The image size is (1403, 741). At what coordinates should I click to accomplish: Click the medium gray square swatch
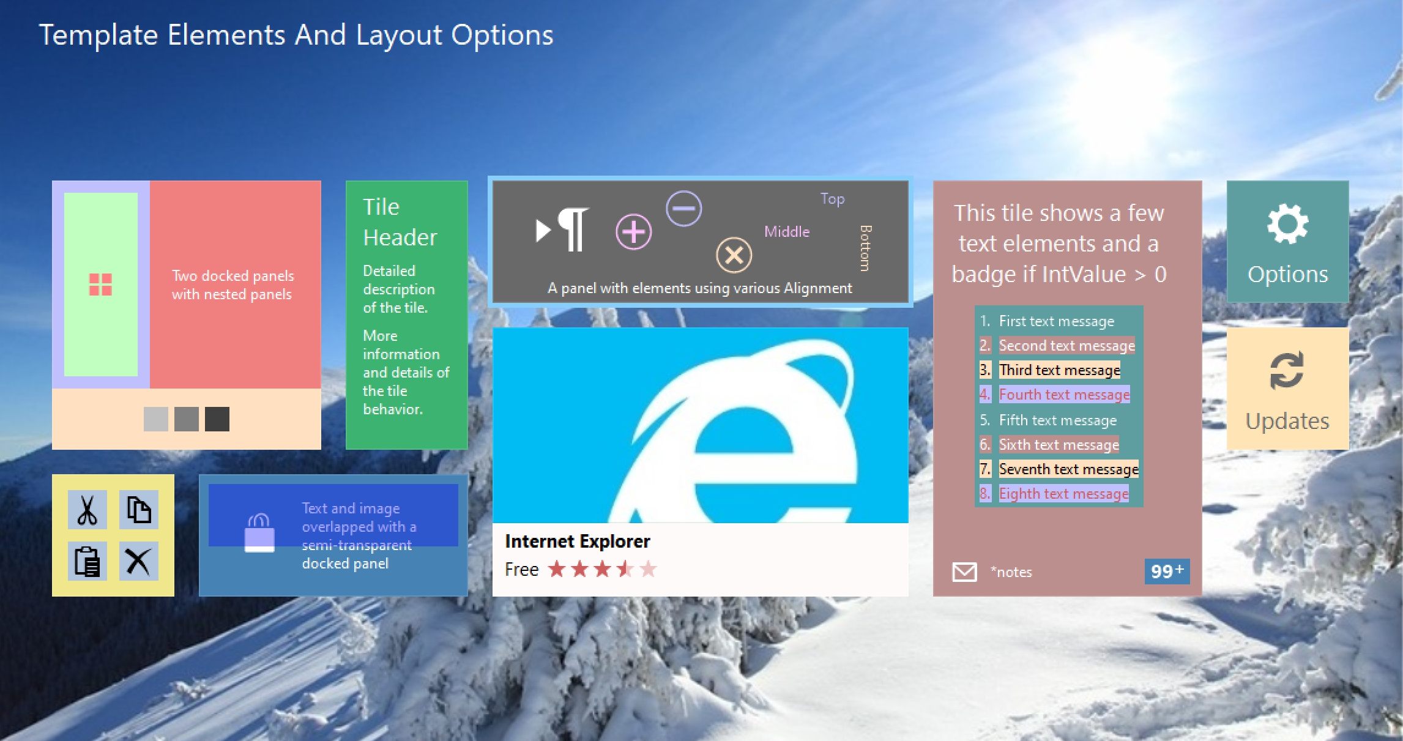click(x=187, y=419)
